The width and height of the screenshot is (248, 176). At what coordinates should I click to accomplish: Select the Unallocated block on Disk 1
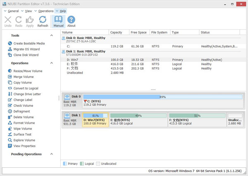(x=235, y=120)
